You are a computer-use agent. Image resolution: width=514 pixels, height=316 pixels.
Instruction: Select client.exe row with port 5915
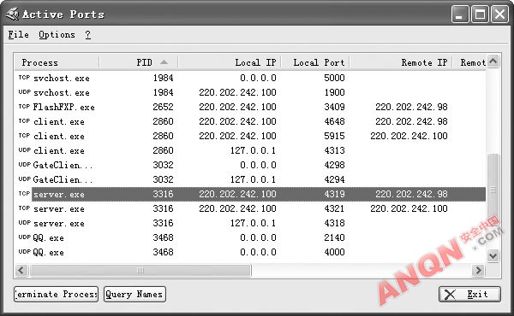coord(250,136)
